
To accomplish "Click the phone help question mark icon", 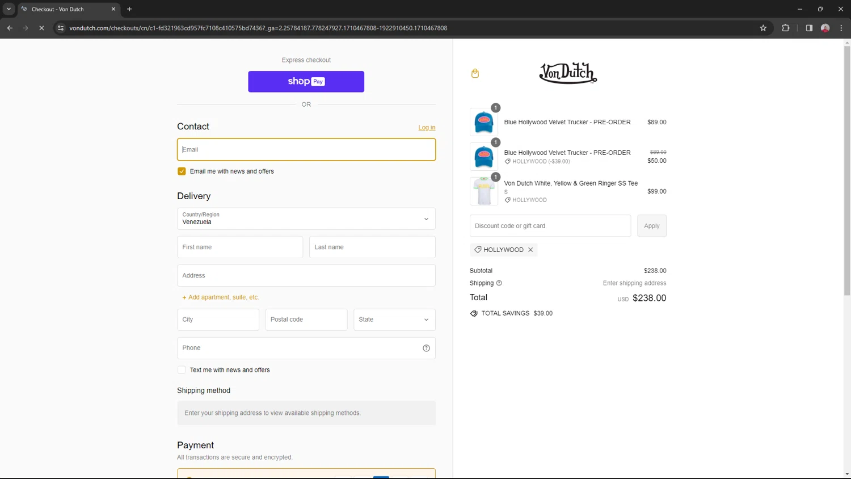I will [426, 348].
